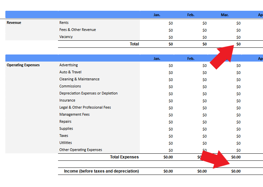Click the Mar. header in revenue table

coord(225,15)
